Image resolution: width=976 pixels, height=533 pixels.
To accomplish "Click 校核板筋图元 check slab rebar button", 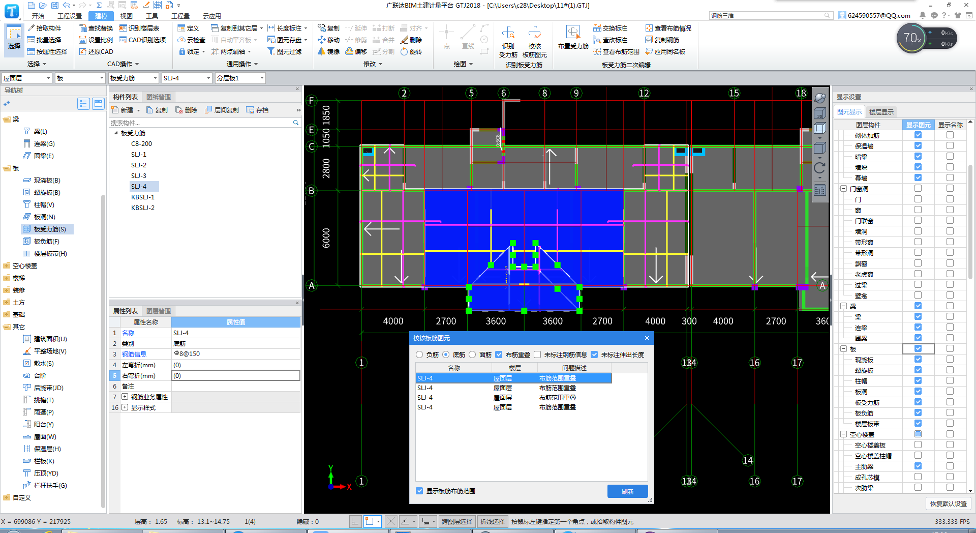I will click(x=535, y=42).
